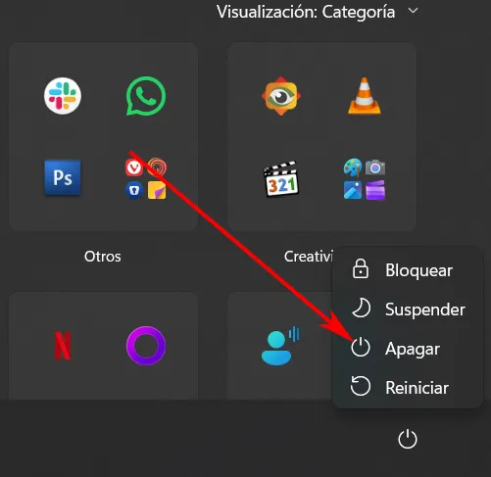Viewport: 491px width, 477px height.
Task: Open the blue person voice app icon
Action: pos(280,346)
